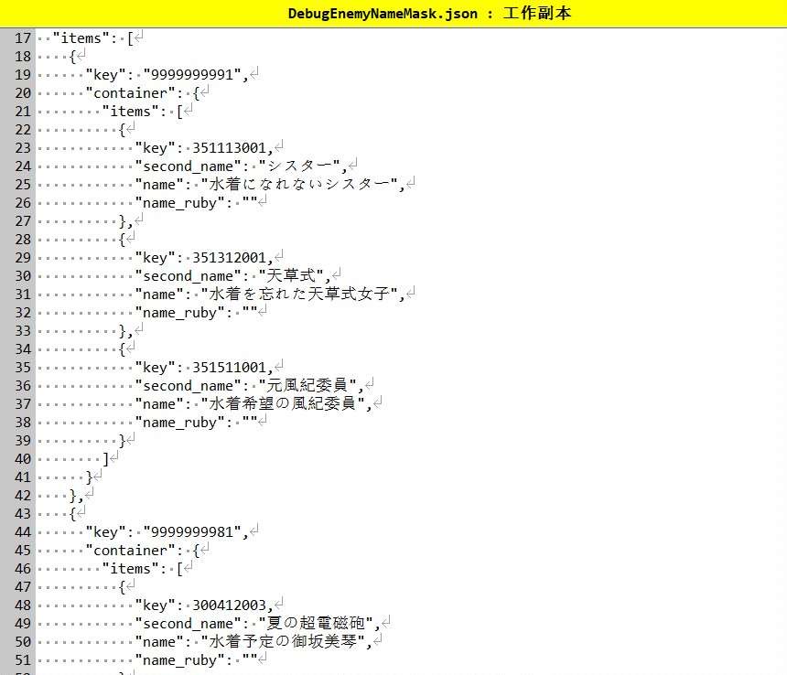Click line number 43 in the gutter
The height and width of the screenshot is (675, 787).
pyautogui.click(x=23, y=514)
